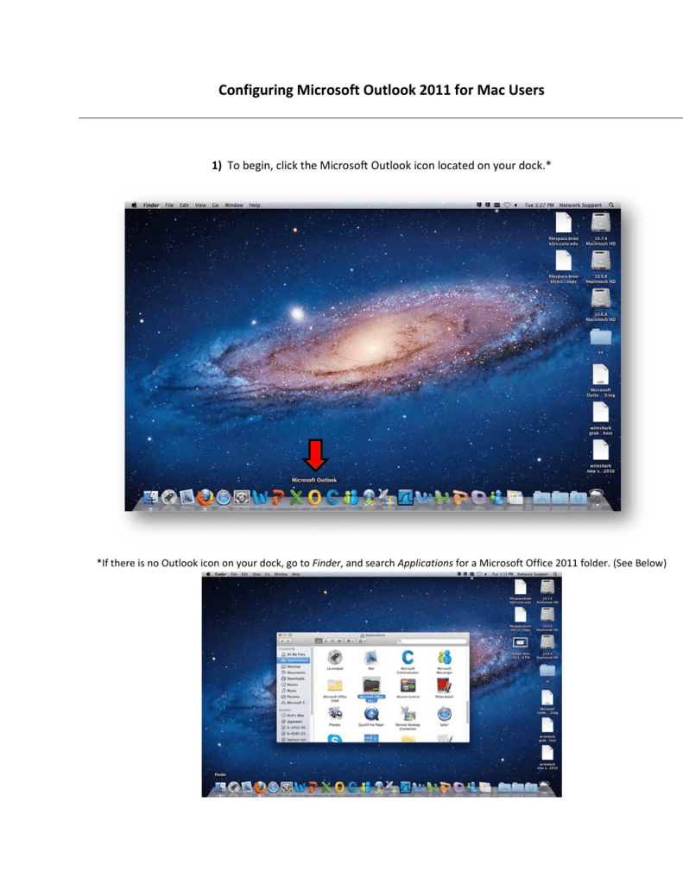683x884 pixels.
Task: Launch Firefox from dock in step 1 screenshot
Action: [206, 497]
